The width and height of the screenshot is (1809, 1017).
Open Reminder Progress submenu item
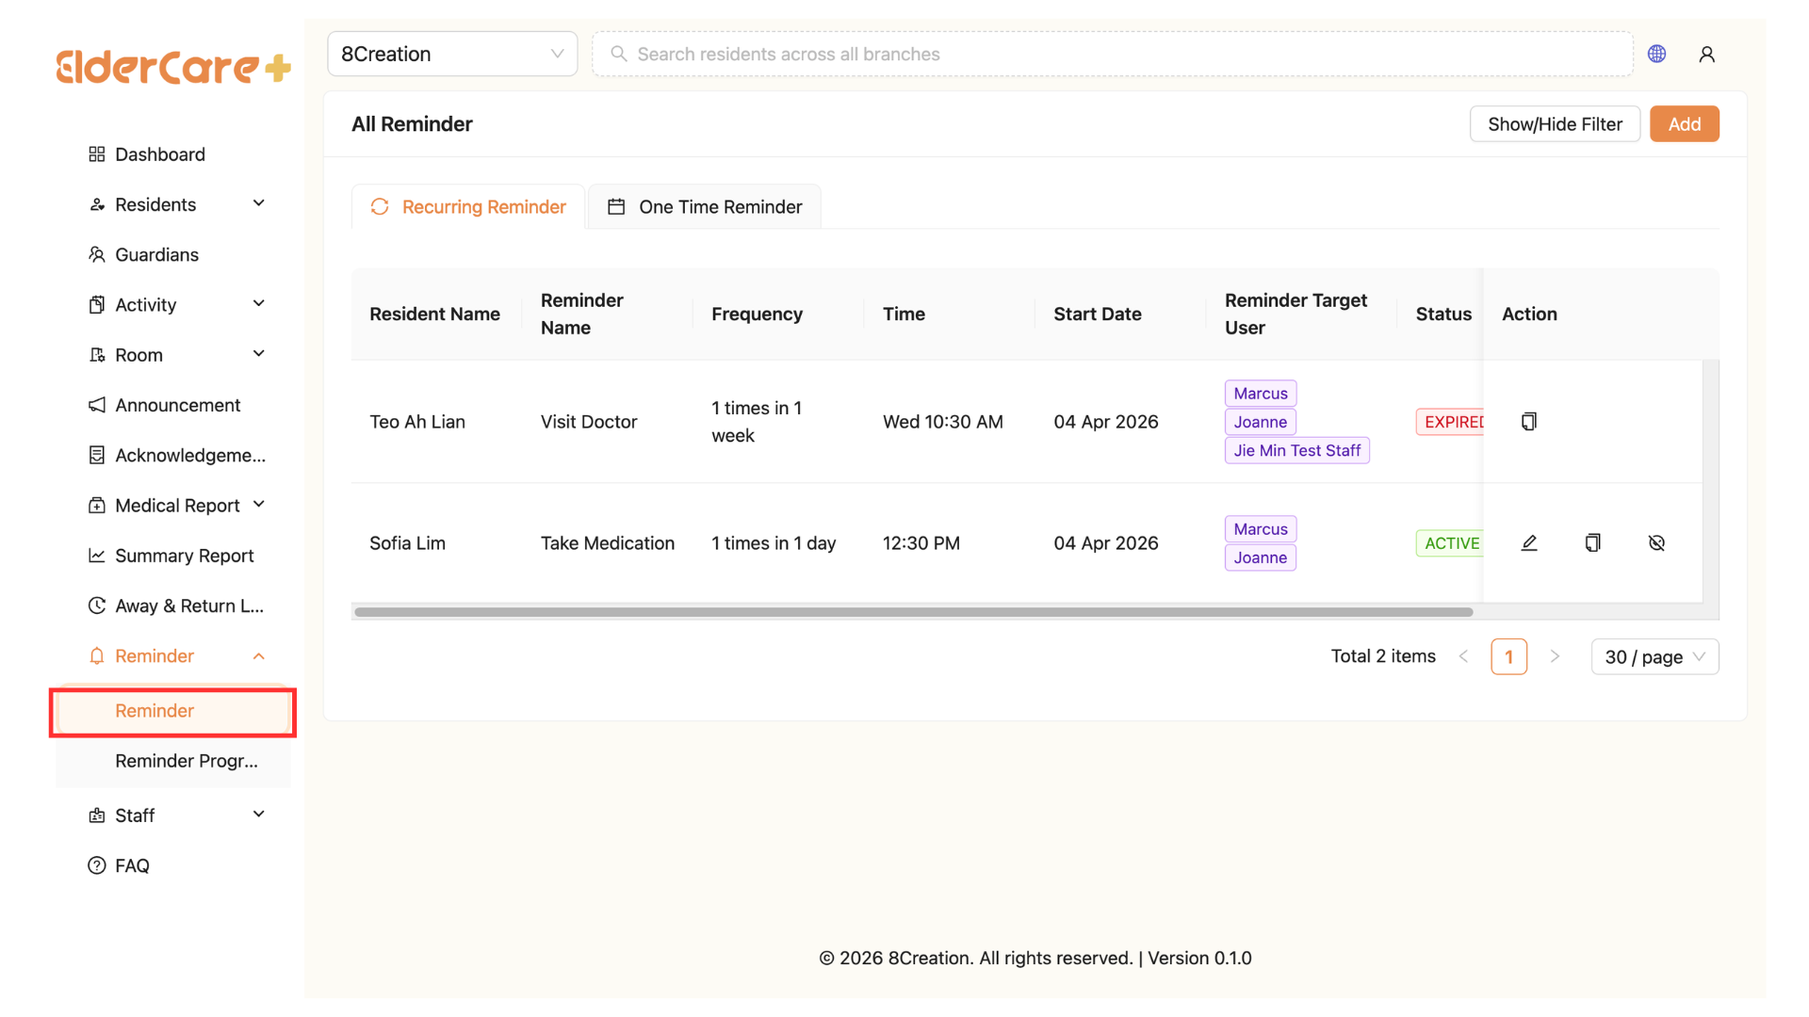[x=173, y=761]
